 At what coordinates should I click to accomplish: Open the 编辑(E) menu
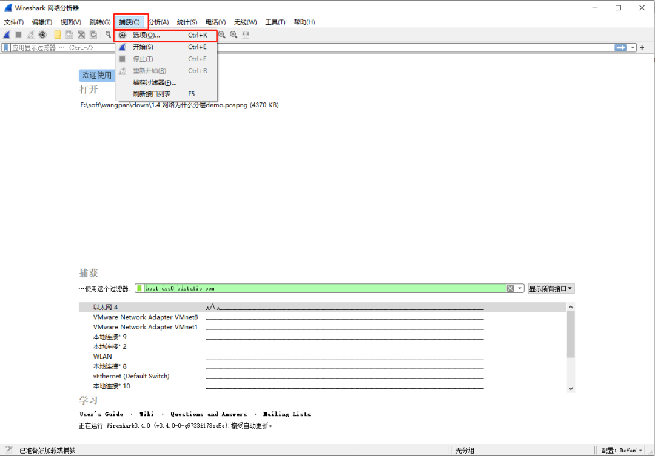coord(42,22)
